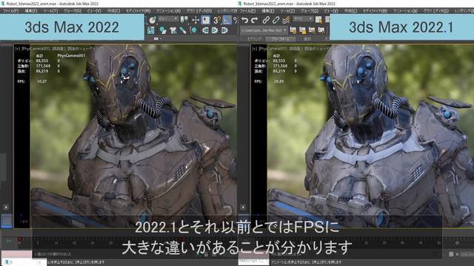Click play arrow button in left window sidebar
The height and width of the screenshot is (266, 474).
pyautogui.click(x=6, y=207)
